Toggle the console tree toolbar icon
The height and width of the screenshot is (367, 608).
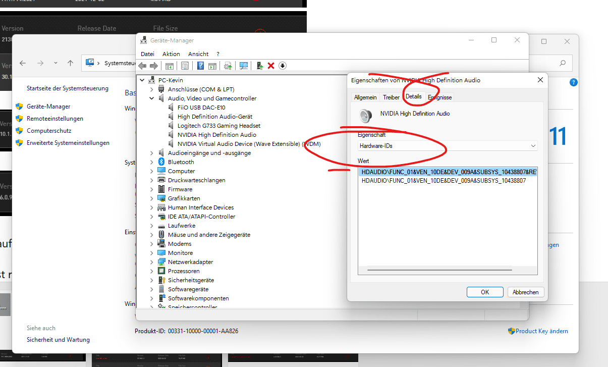pyautogui.click(x=170, y=66)
